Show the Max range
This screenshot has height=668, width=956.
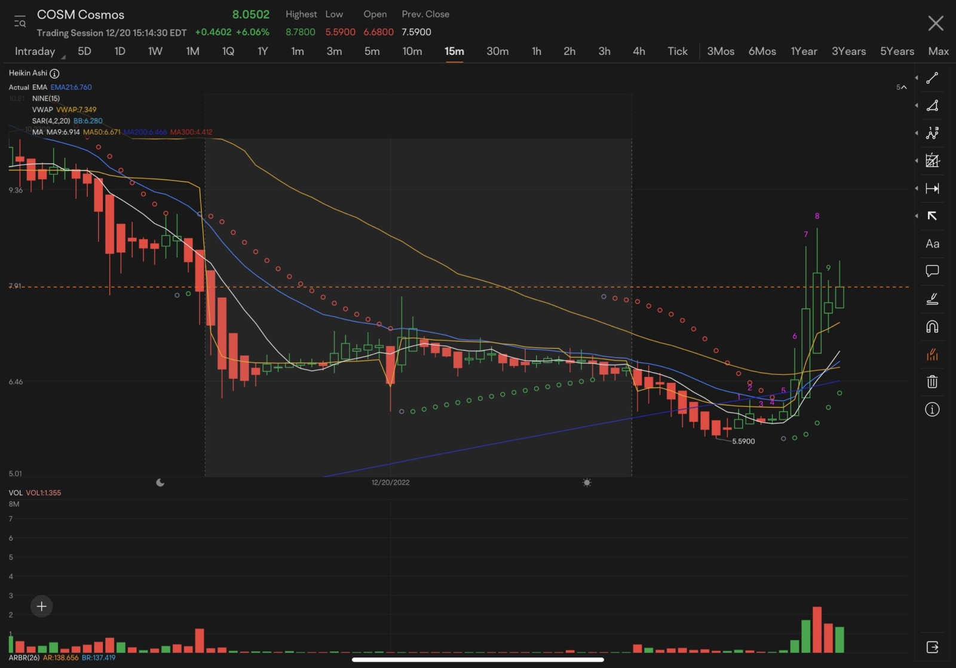coord(939,51)
